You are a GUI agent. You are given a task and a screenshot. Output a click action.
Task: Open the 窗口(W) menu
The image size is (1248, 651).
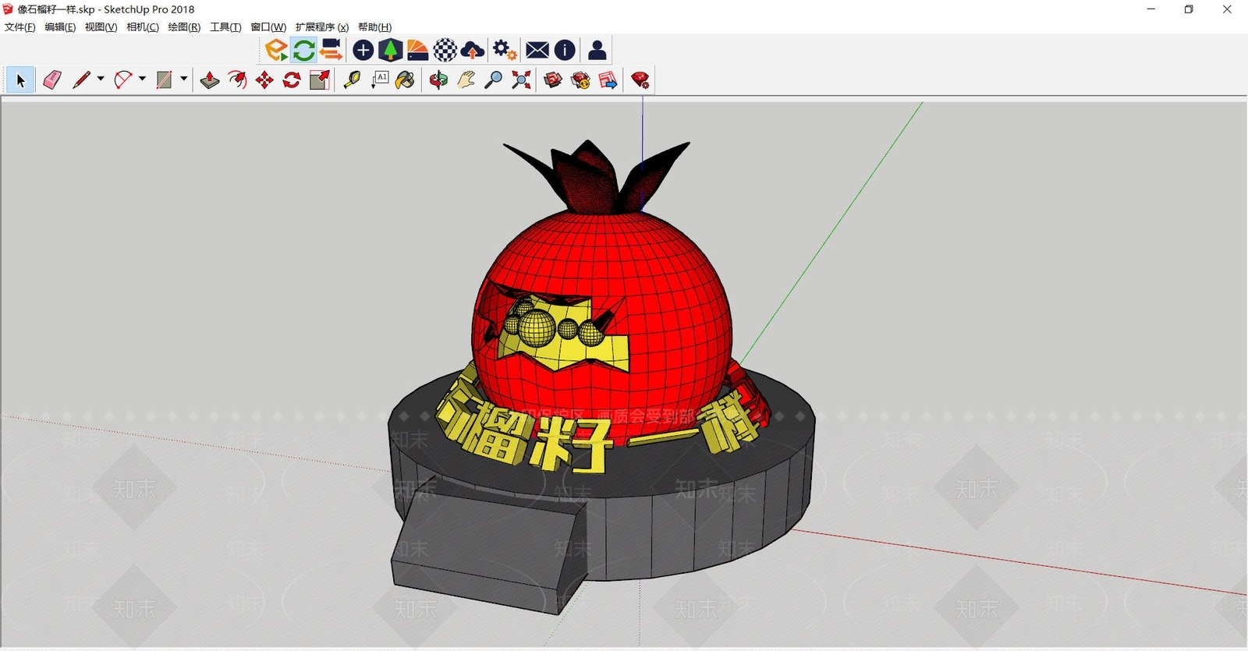point(268,27)
